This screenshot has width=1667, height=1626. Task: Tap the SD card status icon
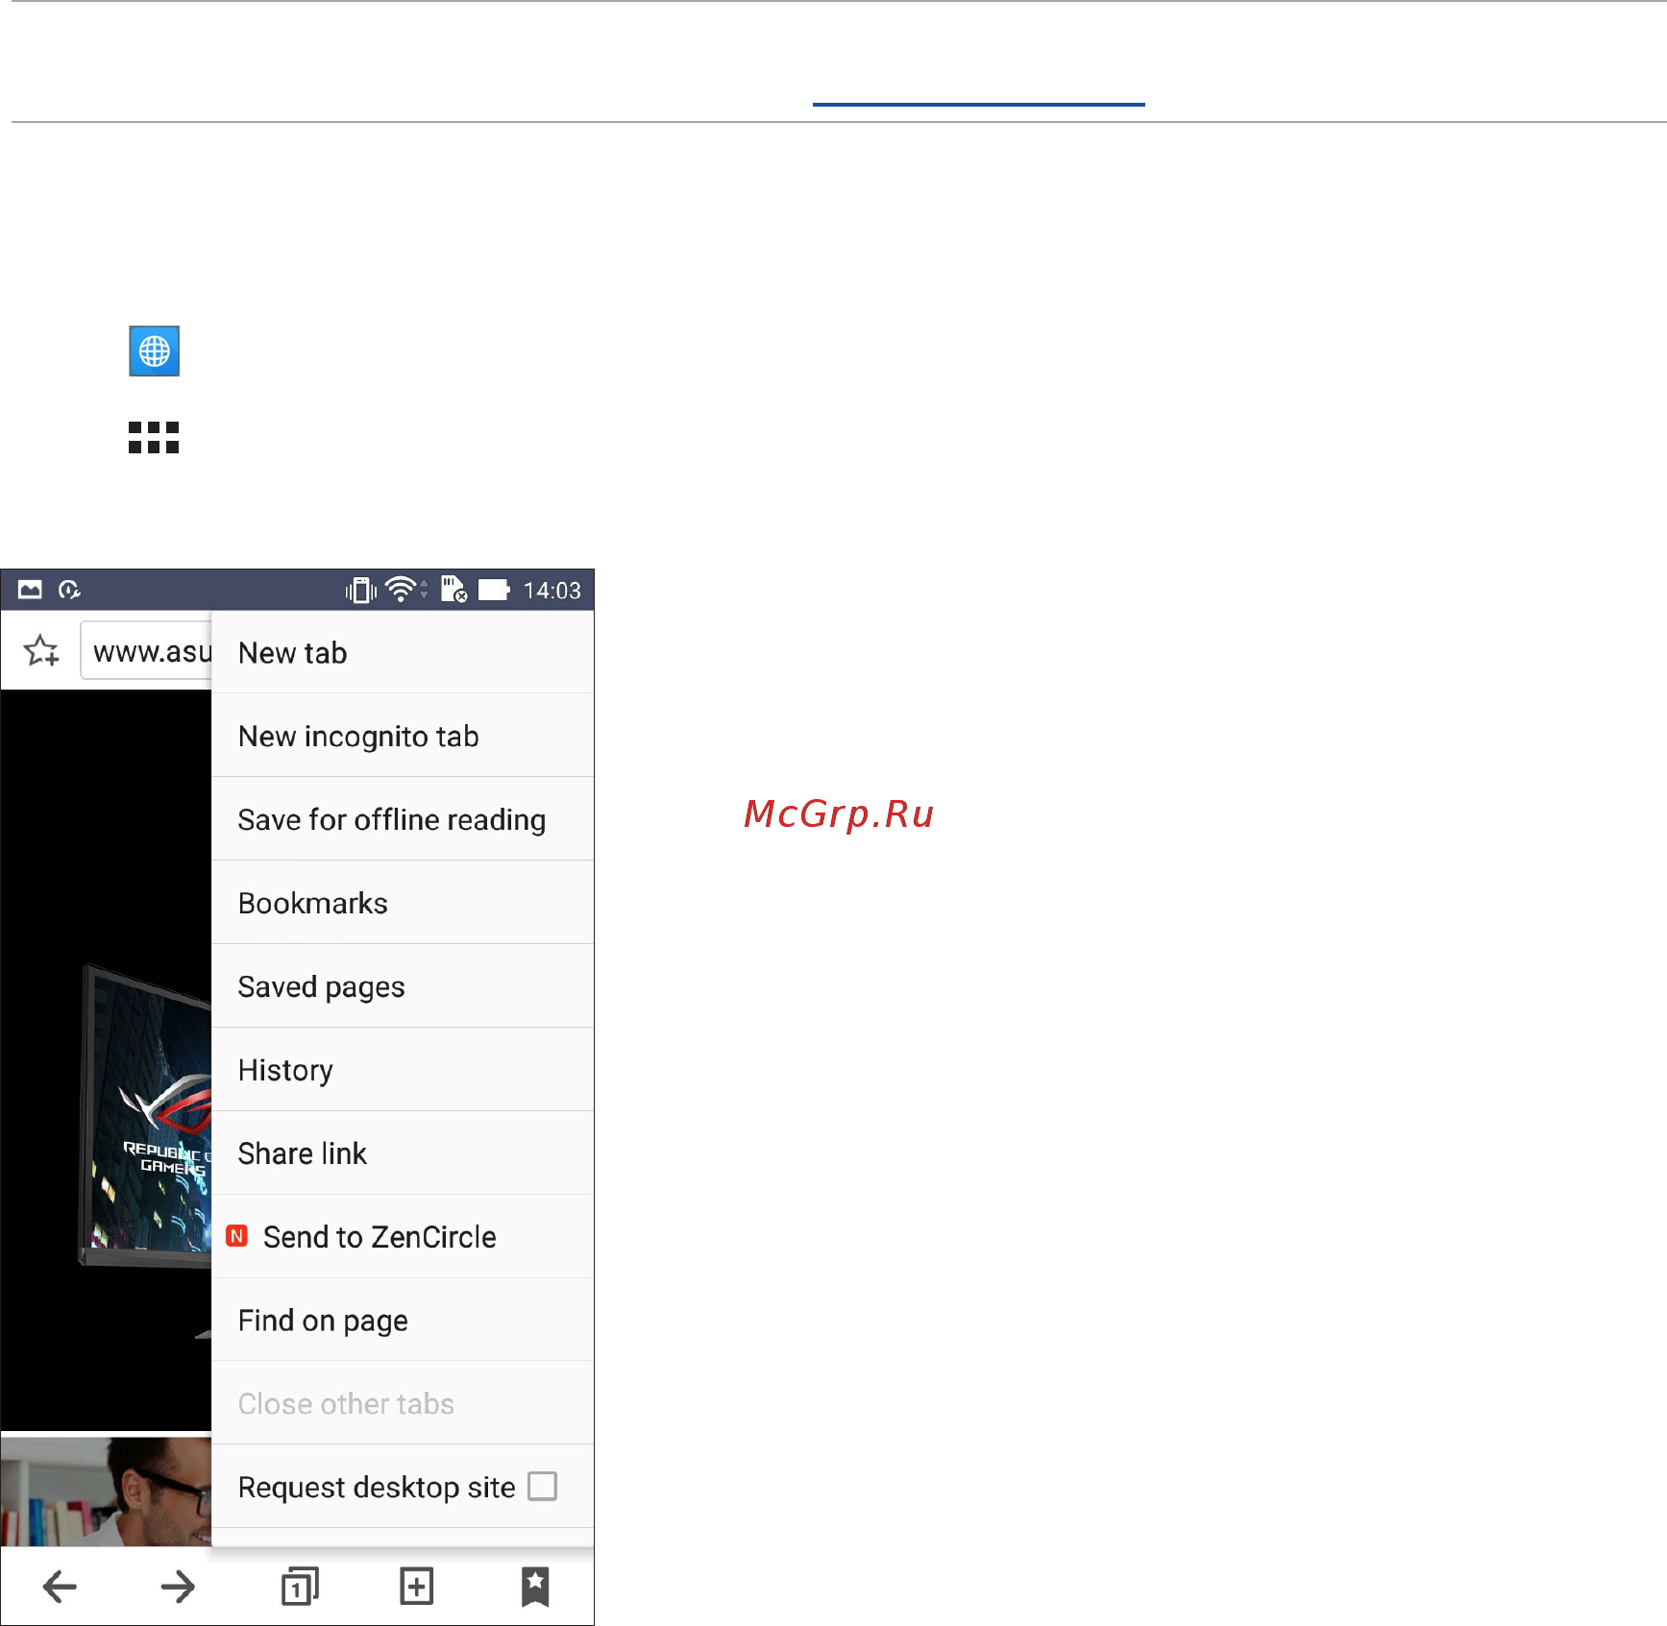454,589
